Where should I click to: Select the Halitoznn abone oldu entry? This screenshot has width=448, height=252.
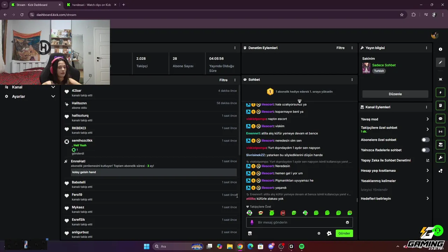click(150, 105)
